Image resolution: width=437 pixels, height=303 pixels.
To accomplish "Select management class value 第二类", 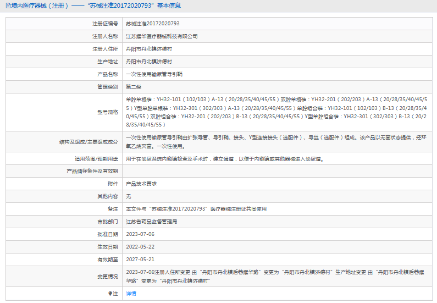I will pyautogui.click(x=134, y=87).
